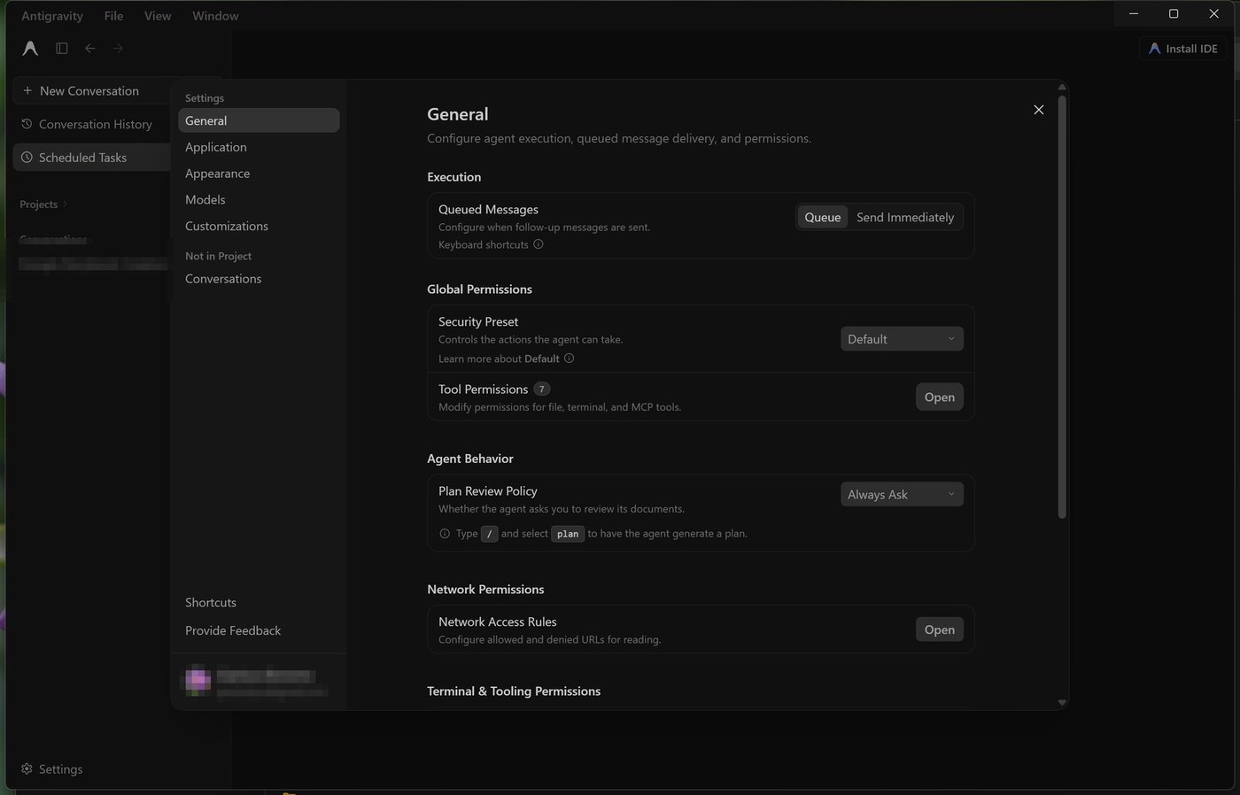Click the Antigravity logo icon
The width and height of the screenshot is (1240, 795).
click(30, 48)
